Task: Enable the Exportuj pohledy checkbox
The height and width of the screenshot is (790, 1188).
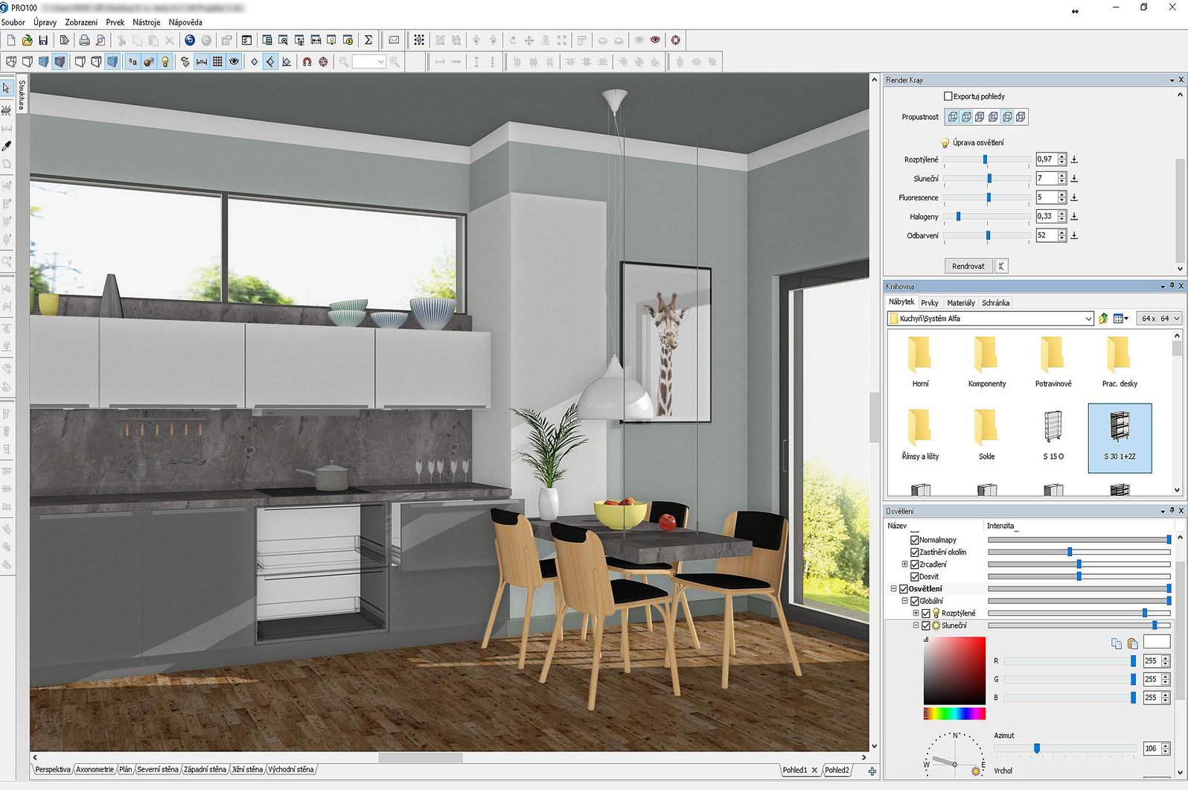Action: [x=948, y=96]
